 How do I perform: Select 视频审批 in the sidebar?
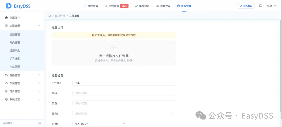tap(15, 50)
